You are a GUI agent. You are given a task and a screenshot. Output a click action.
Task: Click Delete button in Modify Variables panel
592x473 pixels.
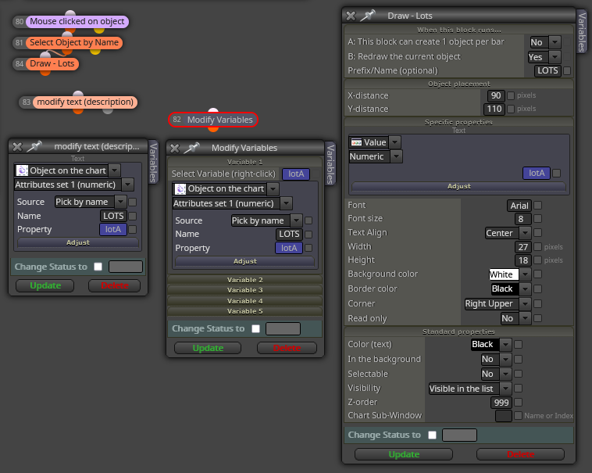pos(287,348)
